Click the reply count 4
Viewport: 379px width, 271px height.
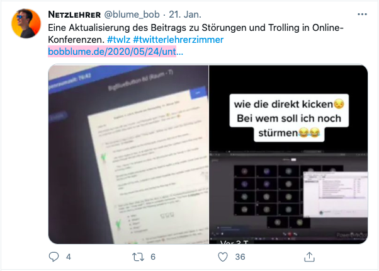click(69, 257)
